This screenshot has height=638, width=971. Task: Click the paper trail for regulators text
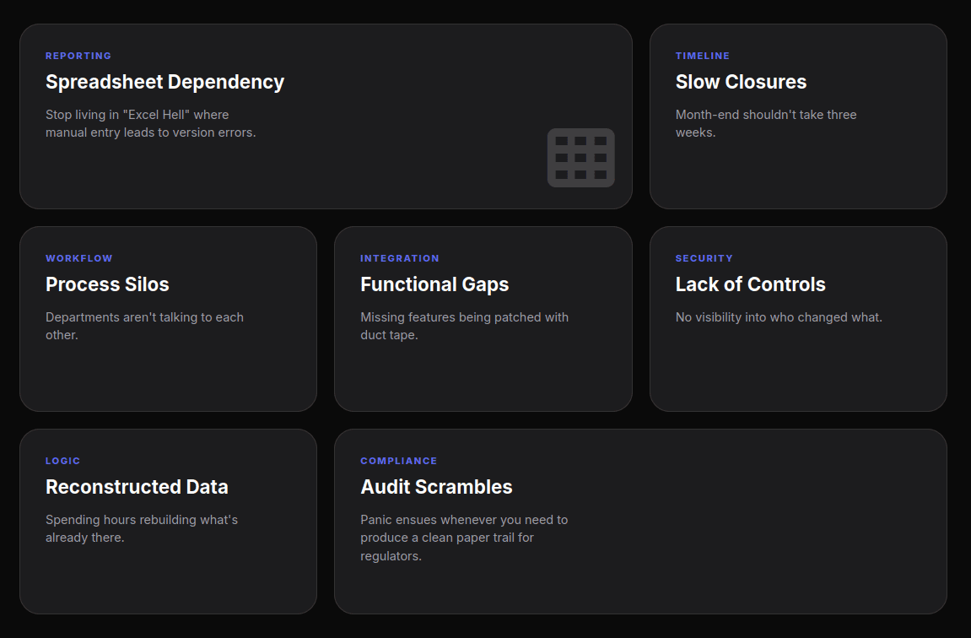[x=463, y=538]
